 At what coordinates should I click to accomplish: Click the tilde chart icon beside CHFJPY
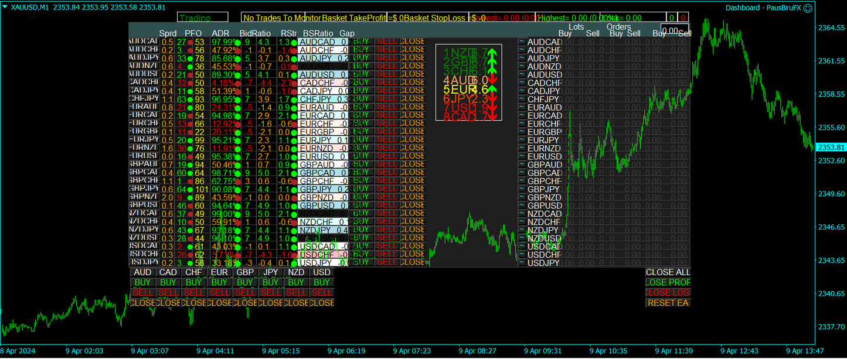(x=522, y=100)
